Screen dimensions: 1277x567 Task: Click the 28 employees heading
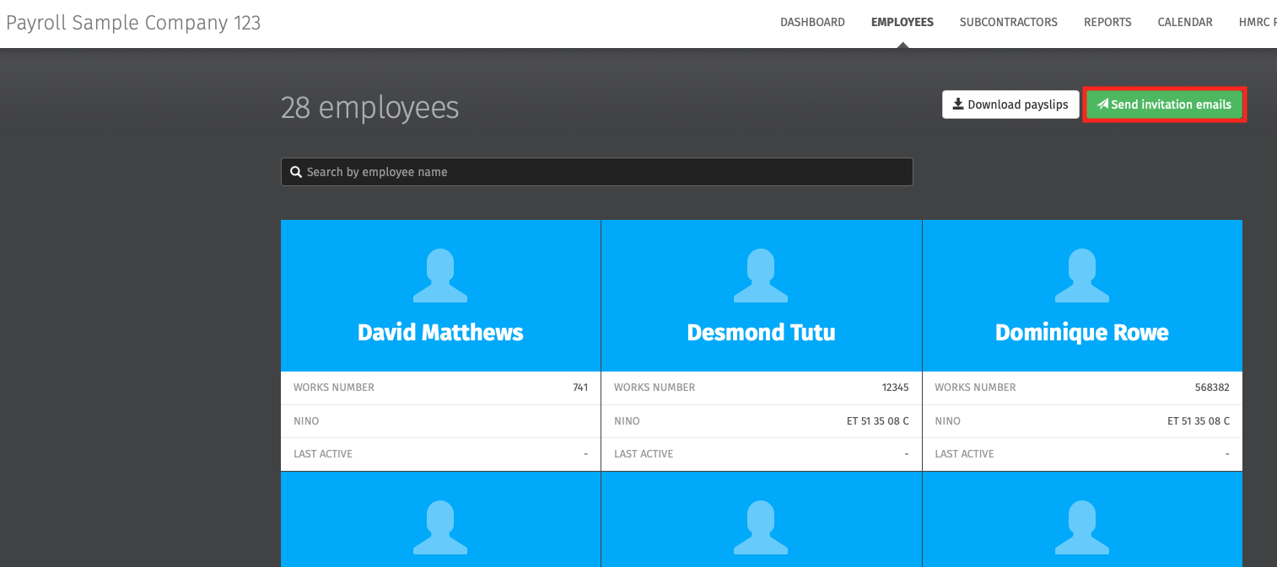370,108
